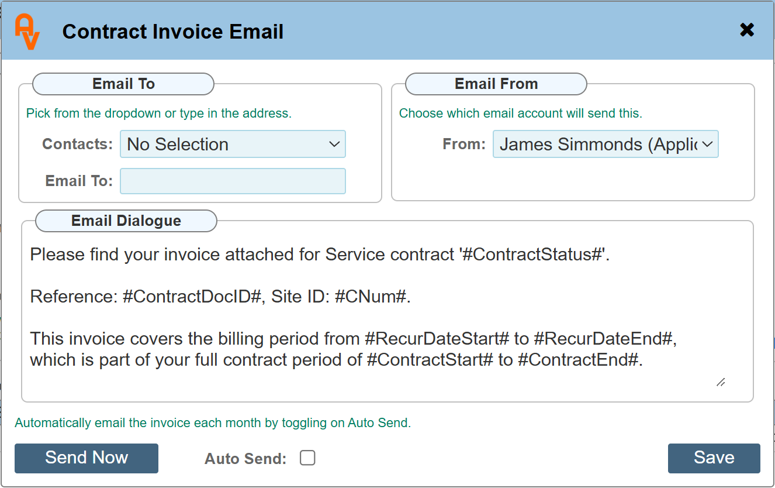Click the 'Contacts:' field label
The height and width of the screenshot is (488, 775).
[77, 144]
